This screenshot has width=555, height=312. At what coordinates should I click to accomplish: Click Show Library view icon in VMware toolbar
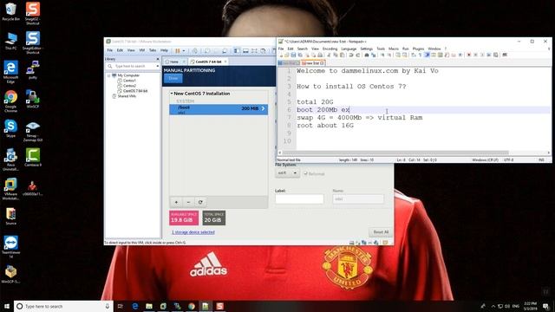coord(237,50)
